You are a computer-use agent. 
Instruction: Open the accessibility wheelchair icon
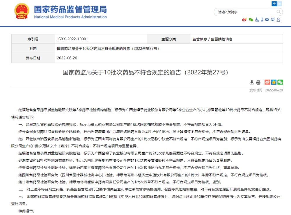(x=257, y=20)
